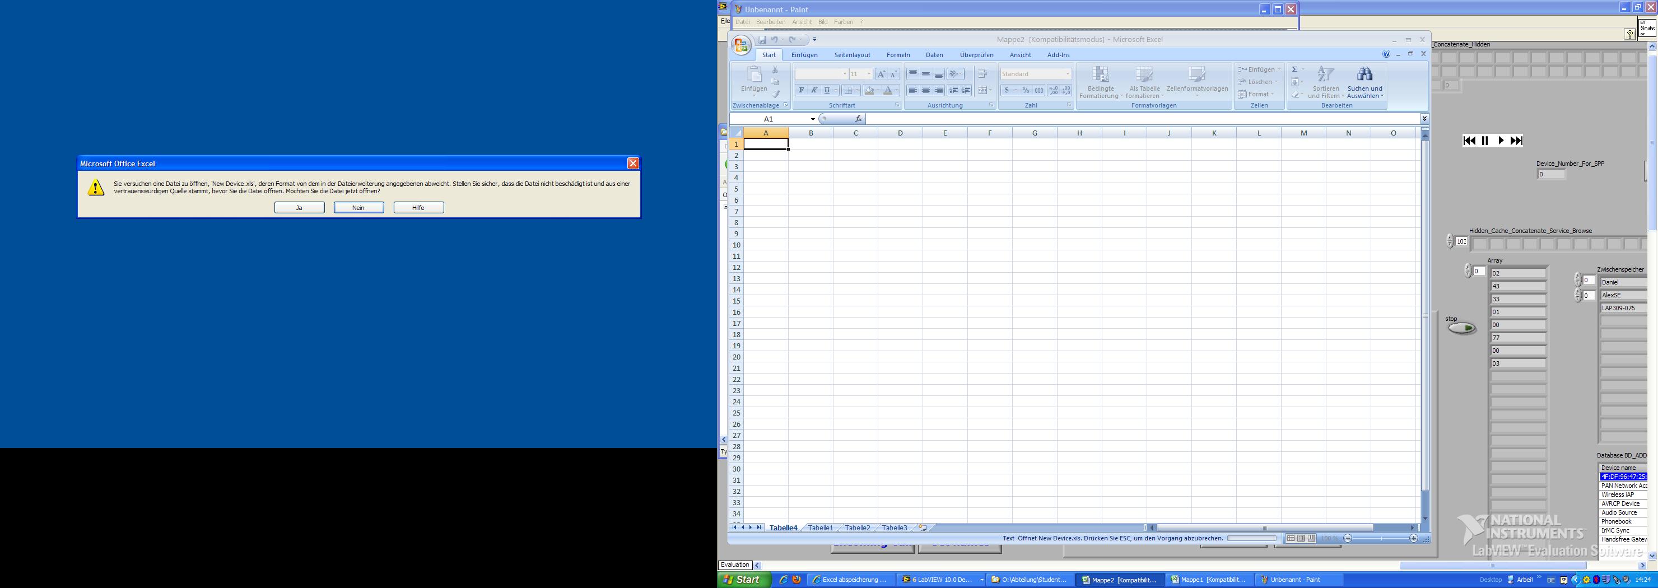
Task: Open the Format dropdown in Zellen group
Action: pyautogui.click(x=1256, y=94)
